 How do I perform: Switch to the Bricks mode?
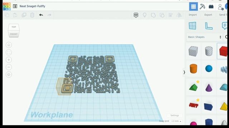click(x=211, y=6)
